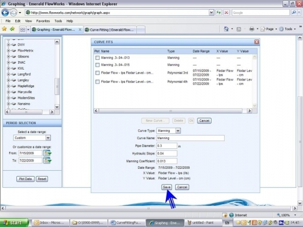Open the Windows Start button
This screenshot has height=227, width=303.
[14, 223]
